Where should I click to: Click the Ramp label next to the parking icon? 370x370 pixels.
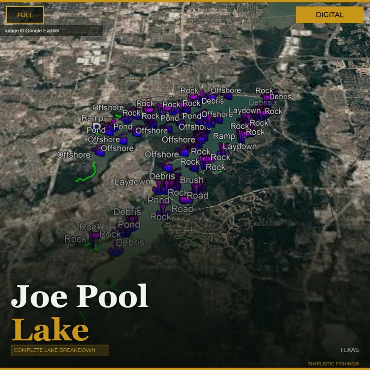[x=92, y=118]
